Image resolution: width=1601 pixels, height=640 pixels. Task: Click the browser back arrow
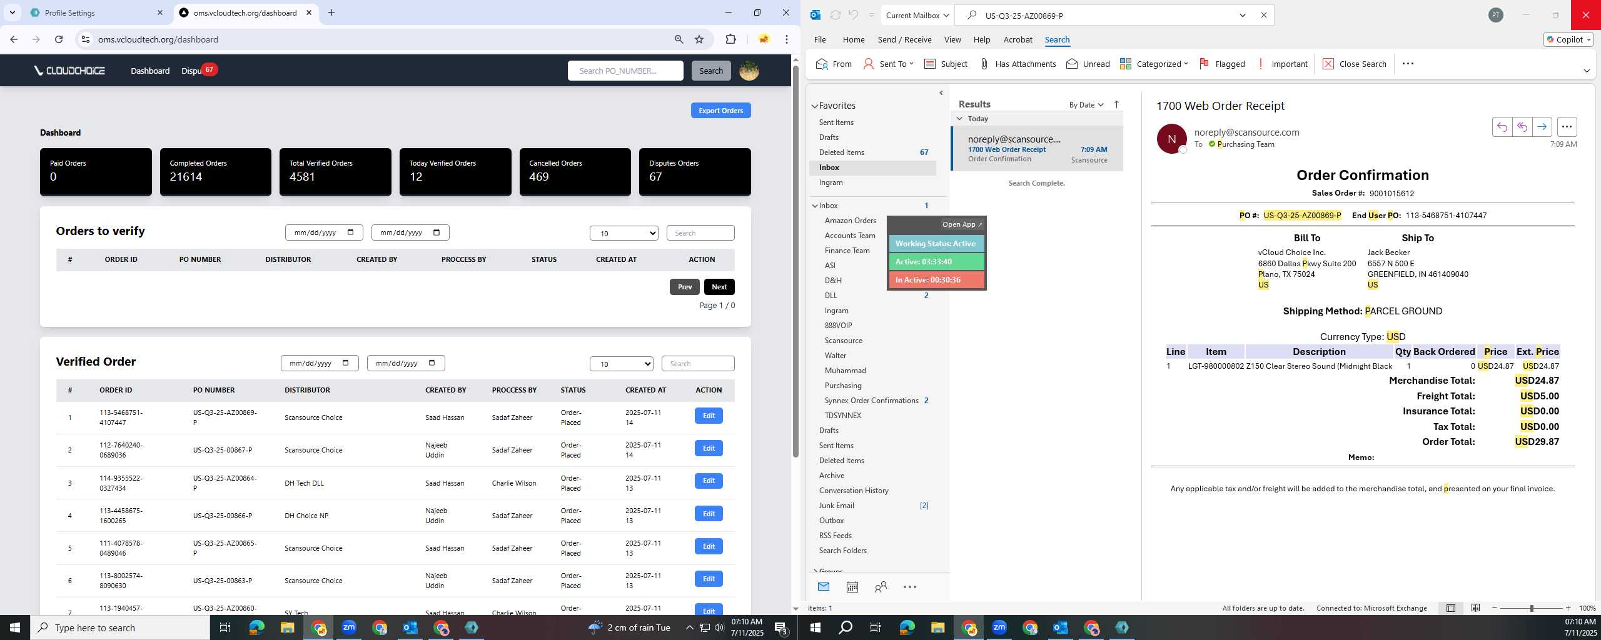tap(14, 39)
